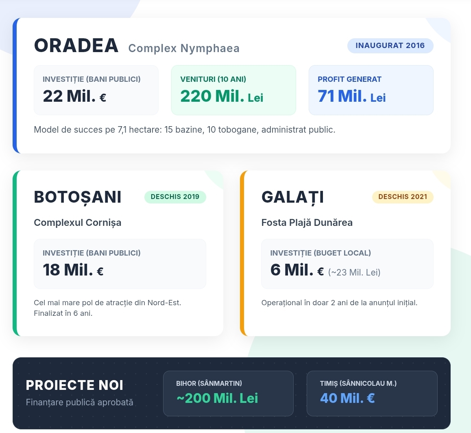The image size is (471, 433).
Task: Click the DESCHIS 2019 badge
Action: 175,197
